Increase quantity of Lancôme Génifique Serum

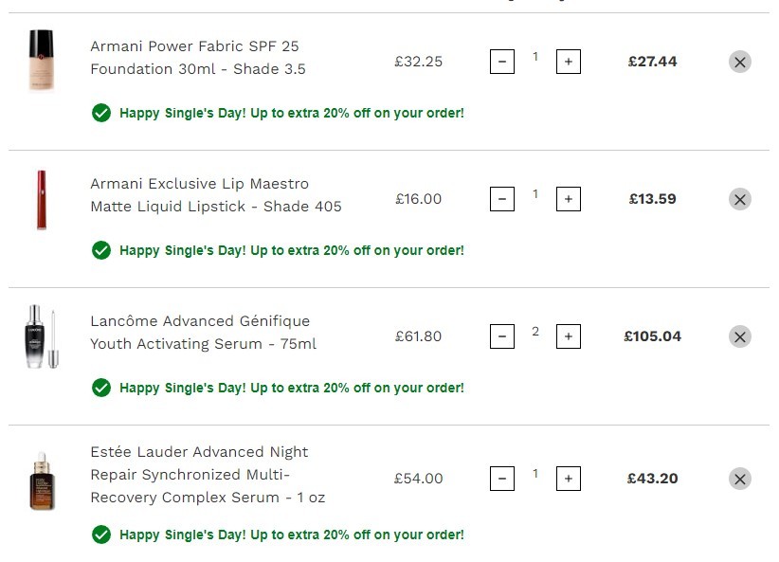(569, 336)
